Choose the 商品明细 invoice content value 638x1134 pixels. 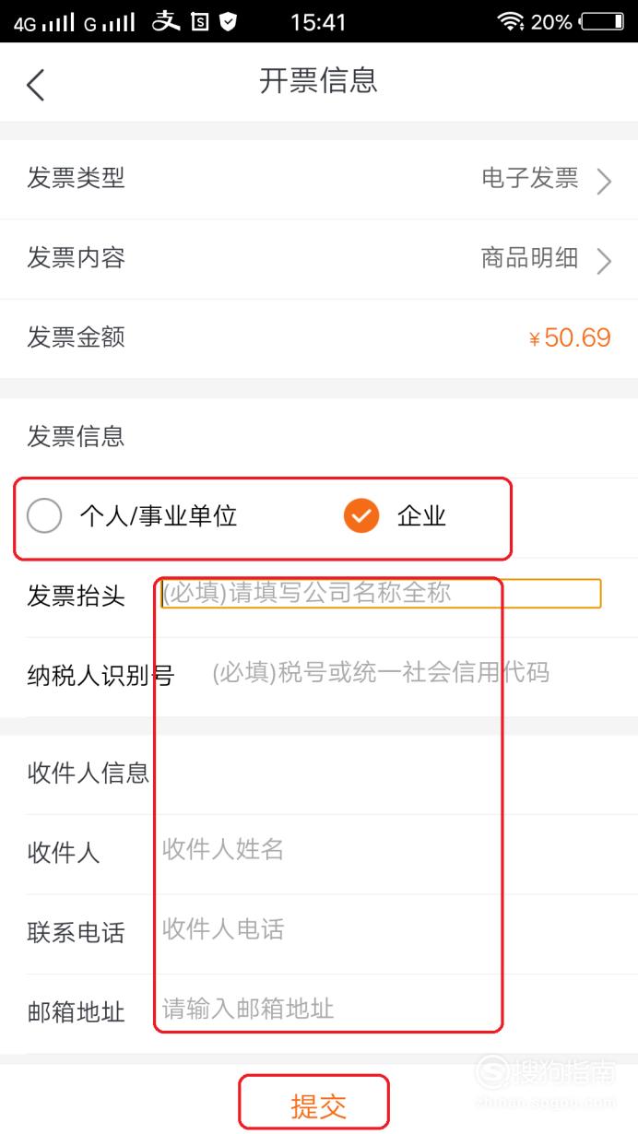pos(530,258)
